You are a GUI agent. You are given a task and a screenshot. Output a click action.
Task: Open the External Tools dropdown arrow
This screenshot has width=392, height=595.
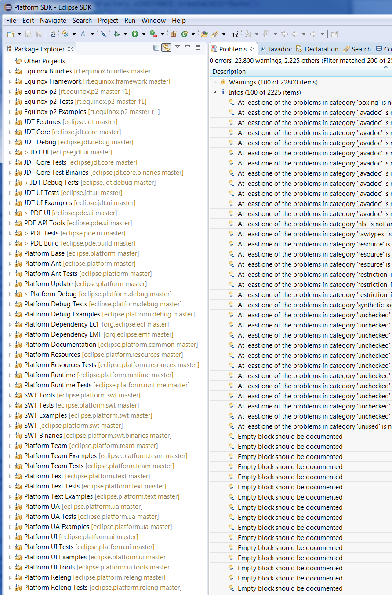(x=162, y=34)
